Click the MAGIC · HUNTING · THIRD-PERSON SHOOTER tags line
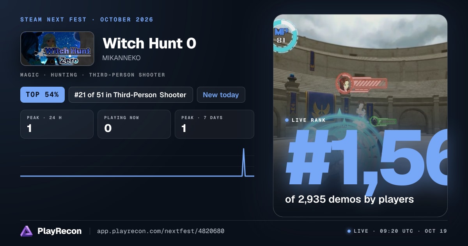The image size is (468, 246). [x=93, y=75]
